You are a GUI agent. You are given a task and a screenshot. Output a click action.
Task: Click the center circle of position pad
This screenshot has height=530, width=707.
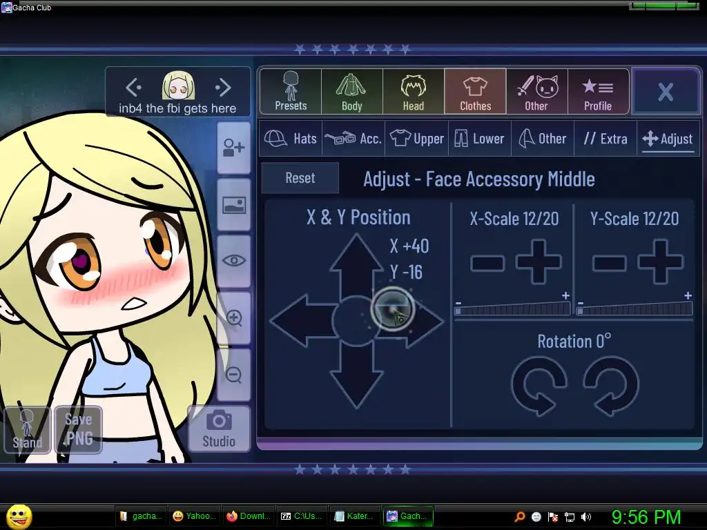(356, 320)
